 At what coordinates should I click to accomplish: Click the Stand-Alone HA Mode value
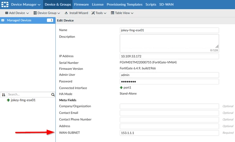[x=128, y=94]
